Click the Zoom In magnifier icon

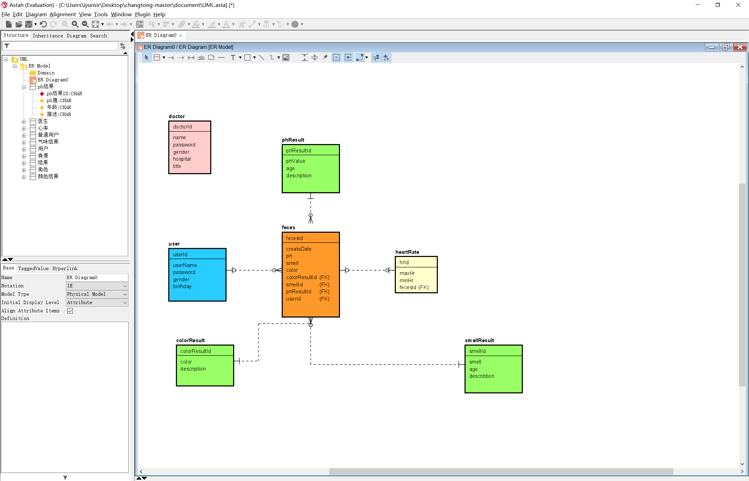pyautogui.click(x=75, y=24)
